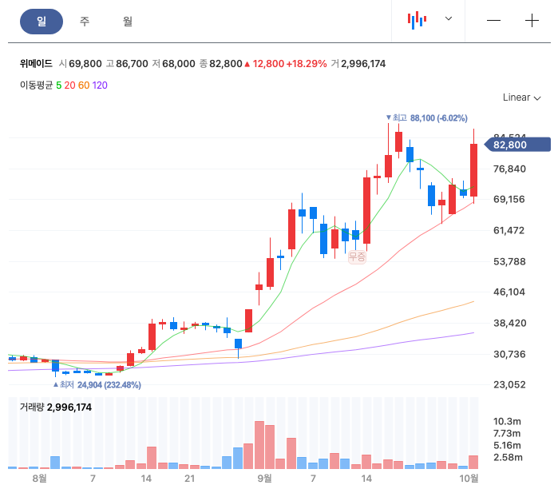Open the candlestick chart type selector

(x=417, y=20)
